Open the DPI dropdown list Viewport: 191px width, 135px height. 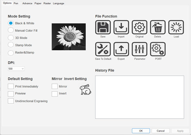click(x=16, y=69)
